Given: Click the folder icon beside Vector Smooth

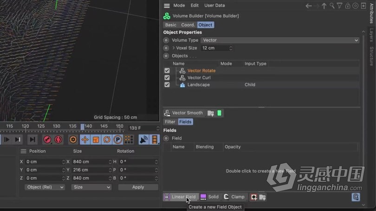Looking at the screenshot, I should [x=211, y=113].
